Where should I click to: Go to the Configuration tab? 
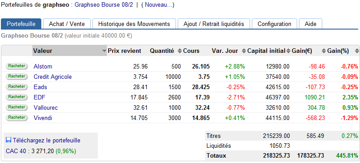[274, 24]
